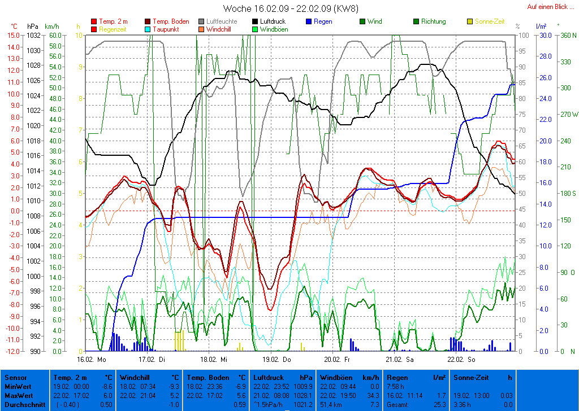Click the red Temp. 2 m legend swatch
The width and height of the screenshot is (579, 411).
coord(94,22)
